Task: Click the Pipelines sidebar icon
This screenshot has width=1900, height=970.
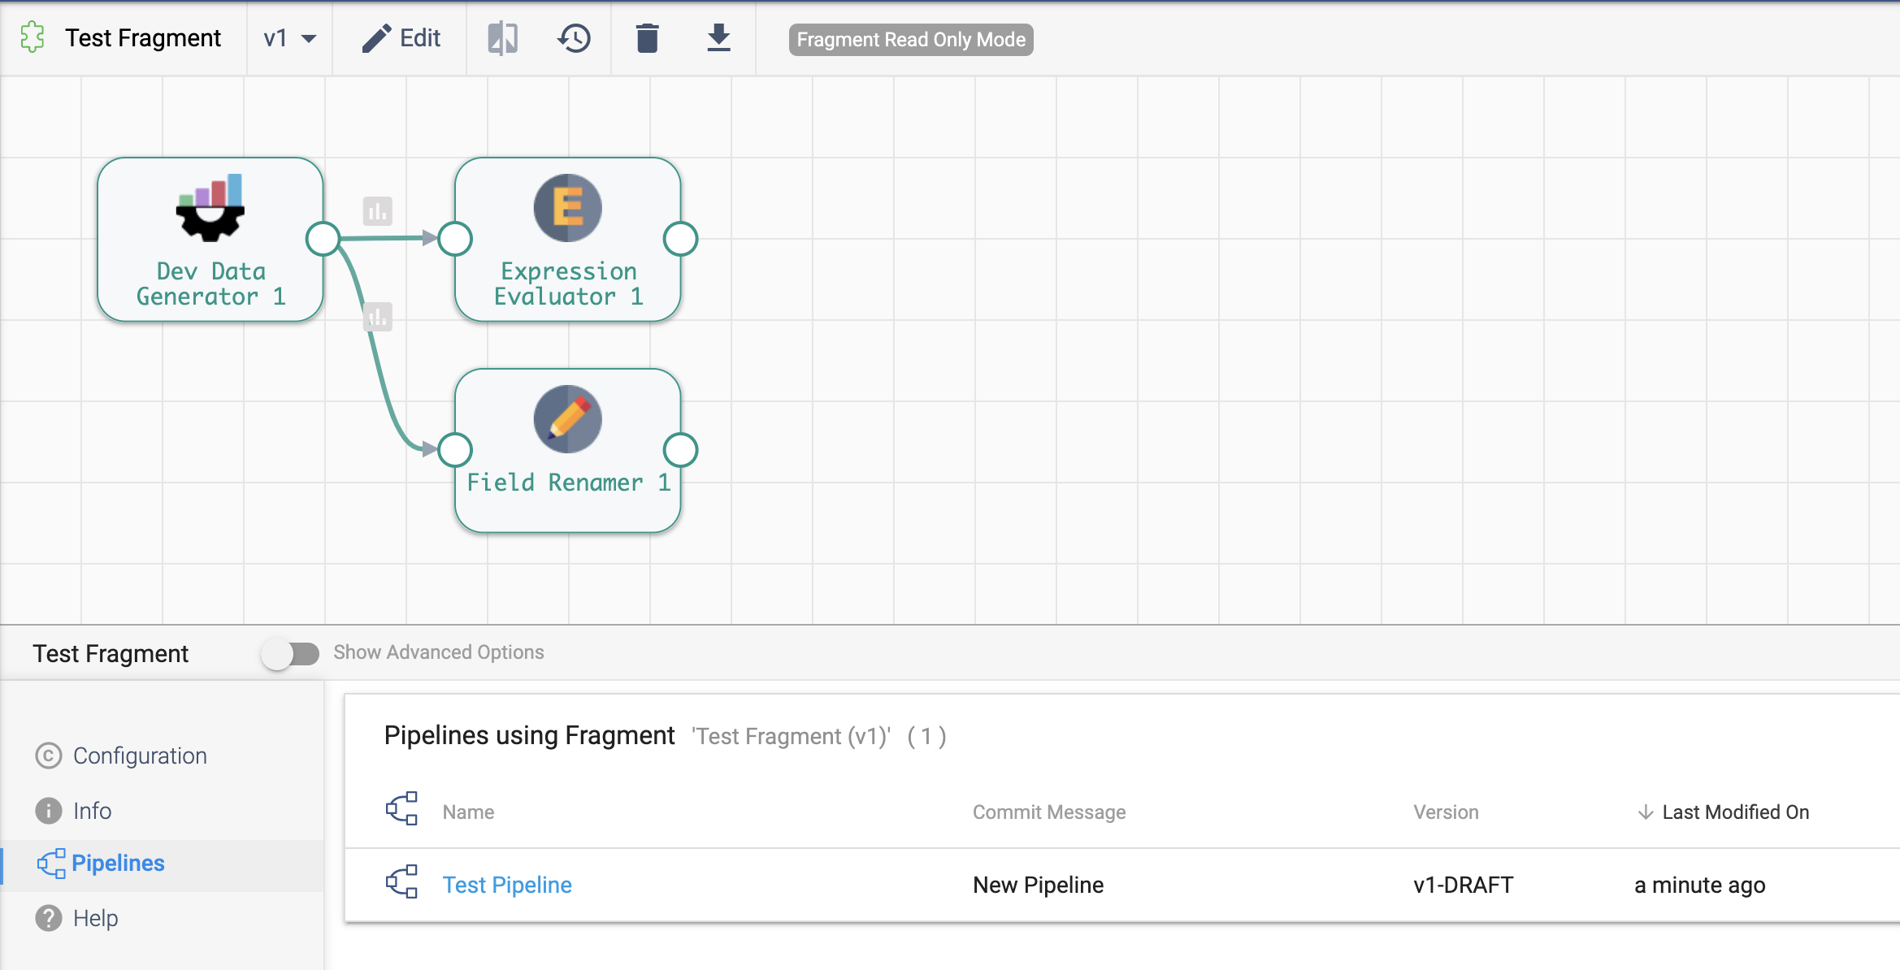Action: 51,864
